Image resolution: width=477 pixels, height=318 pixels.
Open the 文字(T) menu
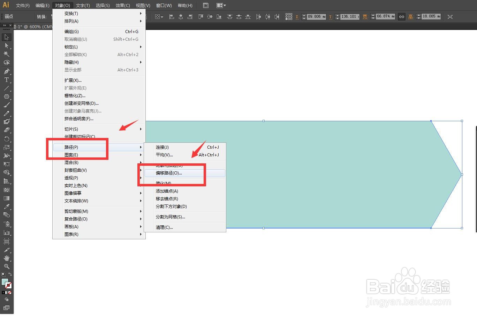83,5
